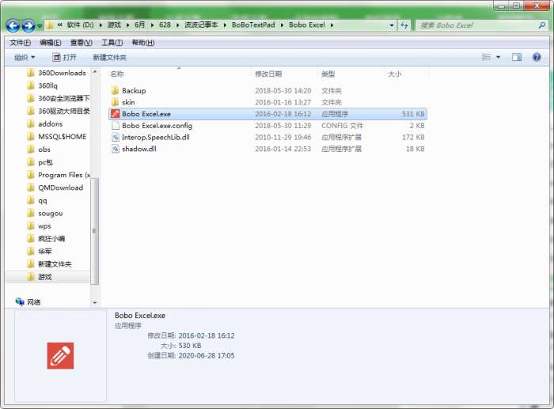
Task: Select the Interop.SpeechLib.dll file icon
Action: coord(116,137)
